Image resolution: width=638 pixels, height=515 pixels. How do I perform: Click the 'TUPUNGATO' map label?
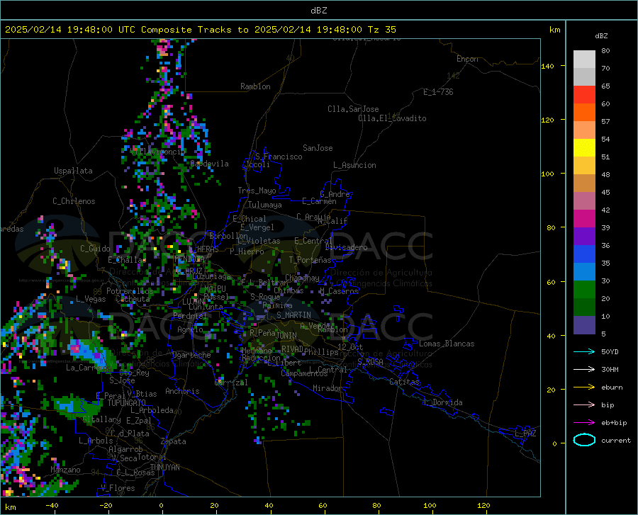pos(127,403)
